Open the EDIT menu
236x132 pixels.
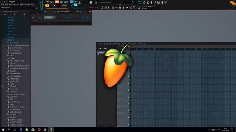(x=7, y=4)
